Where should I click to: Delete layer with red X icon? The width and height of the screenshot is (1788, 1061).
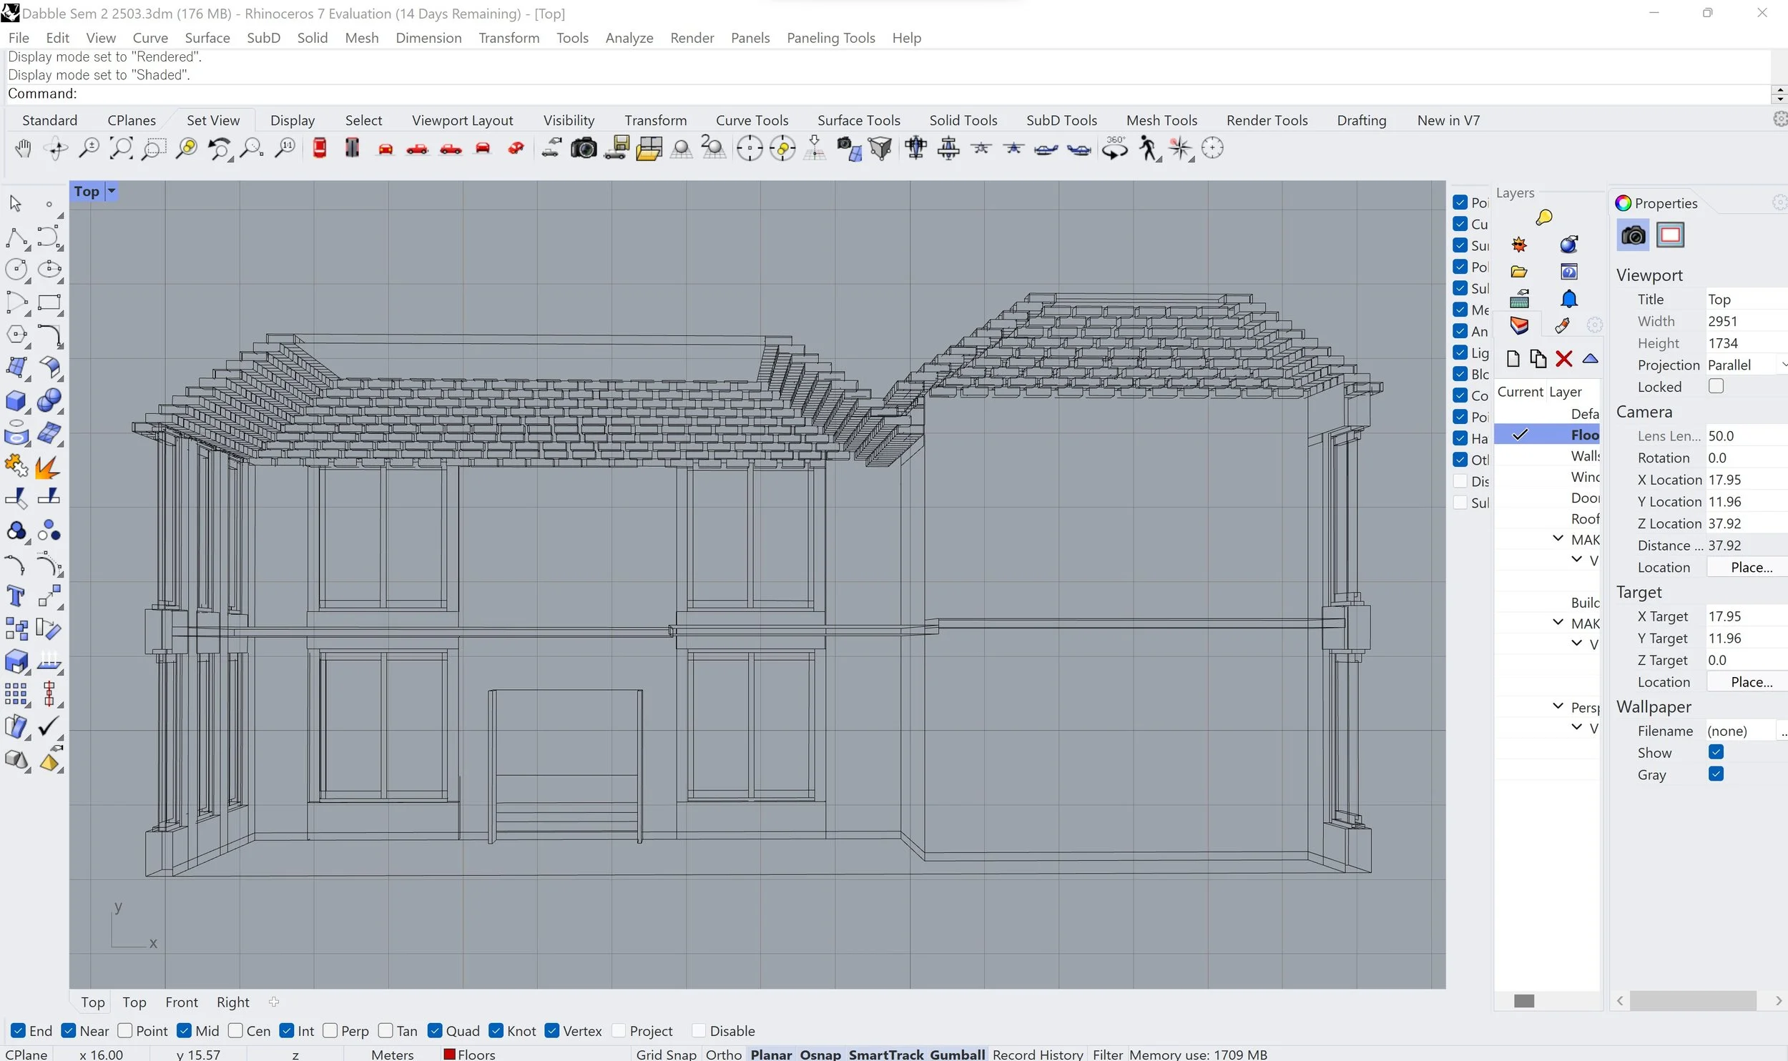coord(1563,359)
